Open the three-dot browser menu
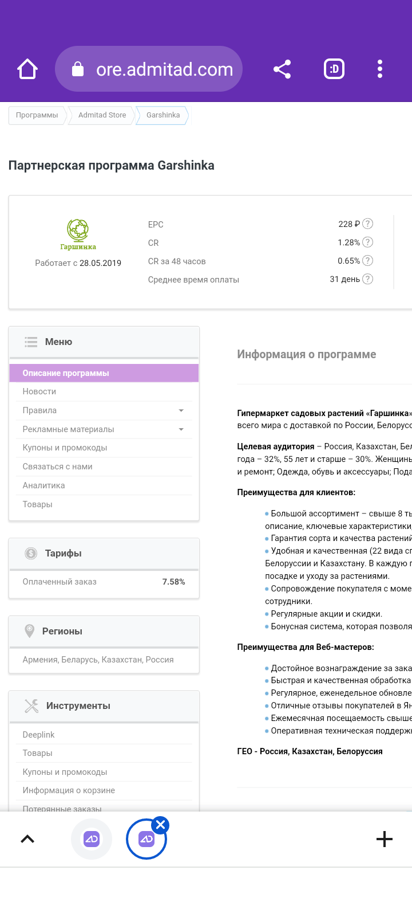 [380, 69]
